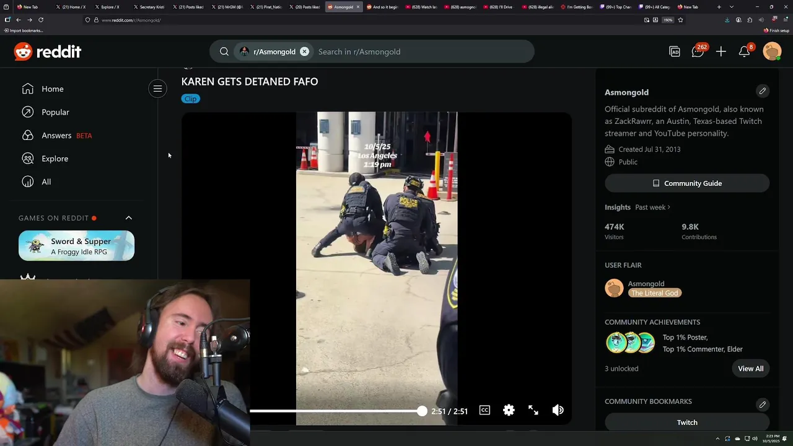Open Sword & Supper game card
The height and width of the screenshot is (446, 793).
tap(76, 246)
